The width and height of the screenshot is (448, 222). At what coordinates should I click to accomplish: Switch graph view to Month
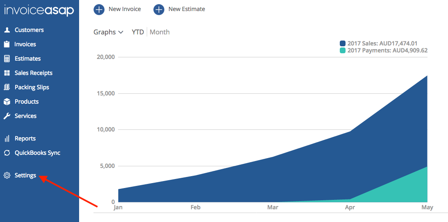click(159, 32)
